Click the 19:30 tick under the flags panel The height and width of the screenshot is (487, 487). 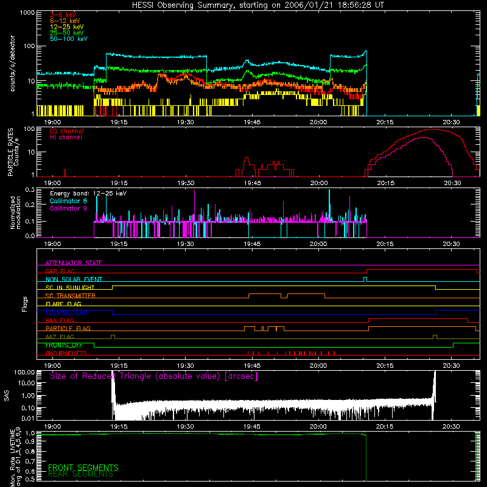(x=186, y=366)
